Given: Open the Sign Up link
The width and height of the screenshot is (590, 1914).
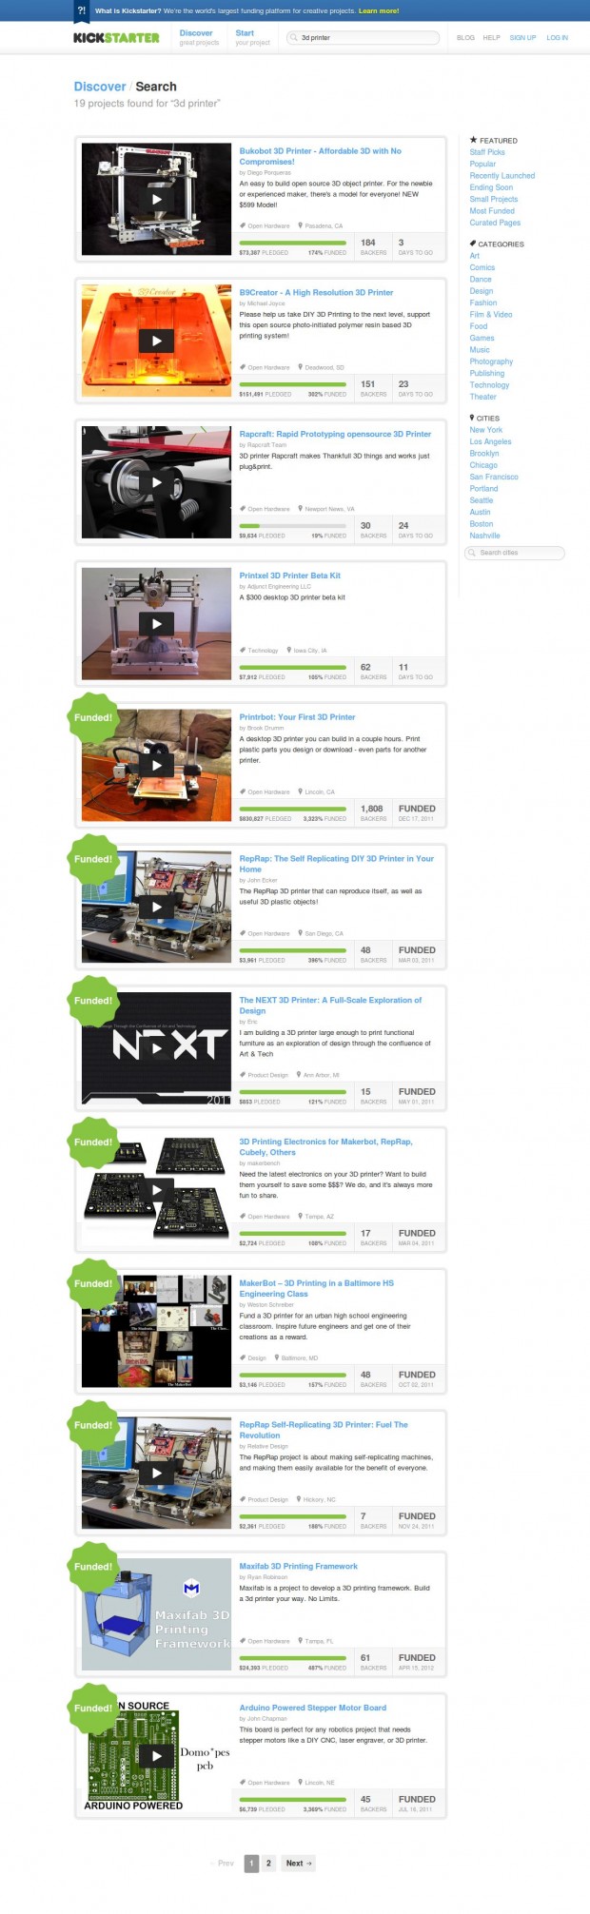Looking at the screenshot, I should (522, 38).
